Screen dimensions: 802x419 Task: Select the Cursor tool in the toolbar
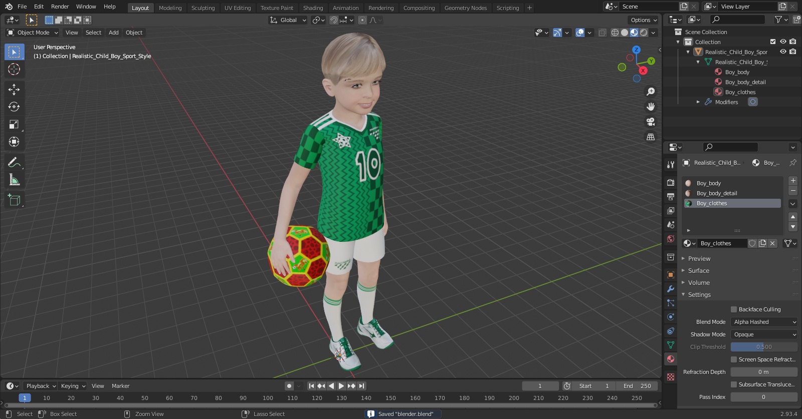[14, 69]
